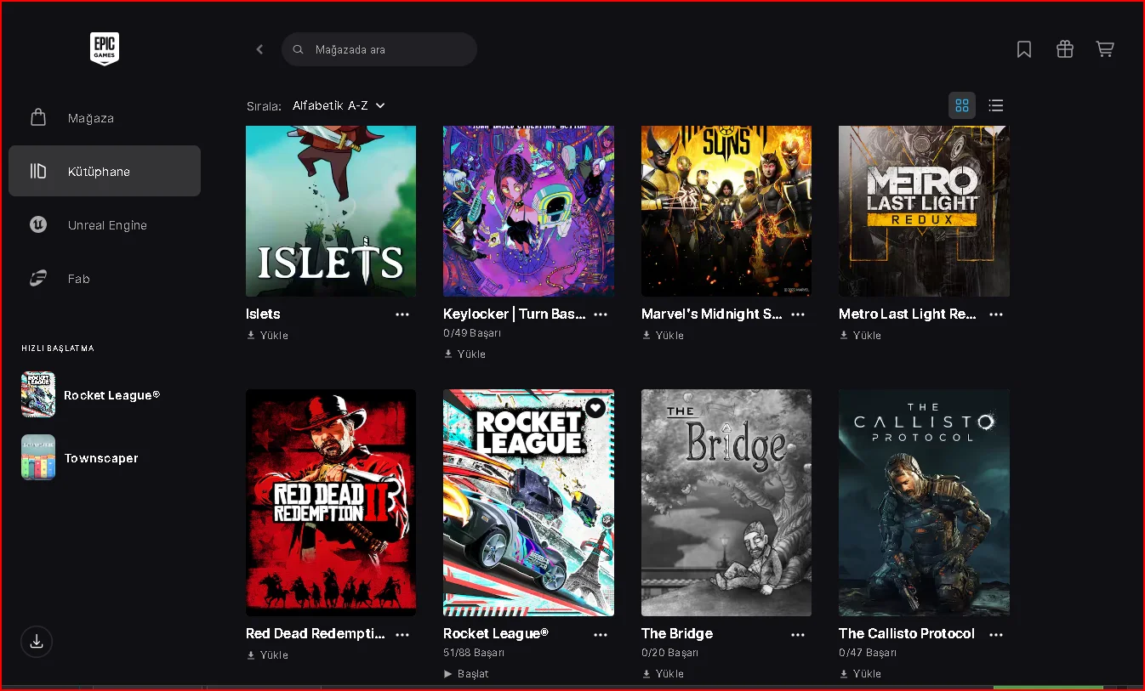Open The Bridge cover art
The width and height of the screenshot is (1145, 691).
[726, 502]
